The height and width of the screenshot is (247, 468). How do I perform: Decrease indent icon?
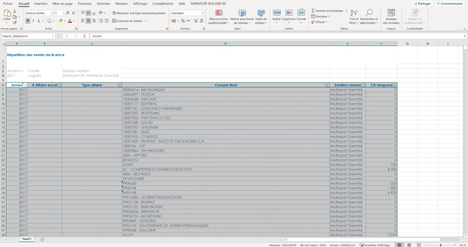(101, 21)
